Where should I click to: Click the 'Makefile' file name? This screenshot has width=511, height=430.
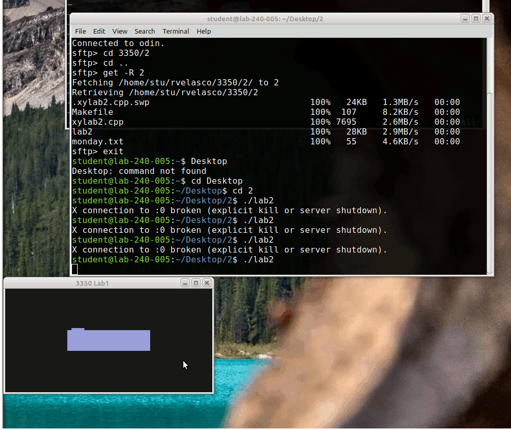tap(93, 112)
